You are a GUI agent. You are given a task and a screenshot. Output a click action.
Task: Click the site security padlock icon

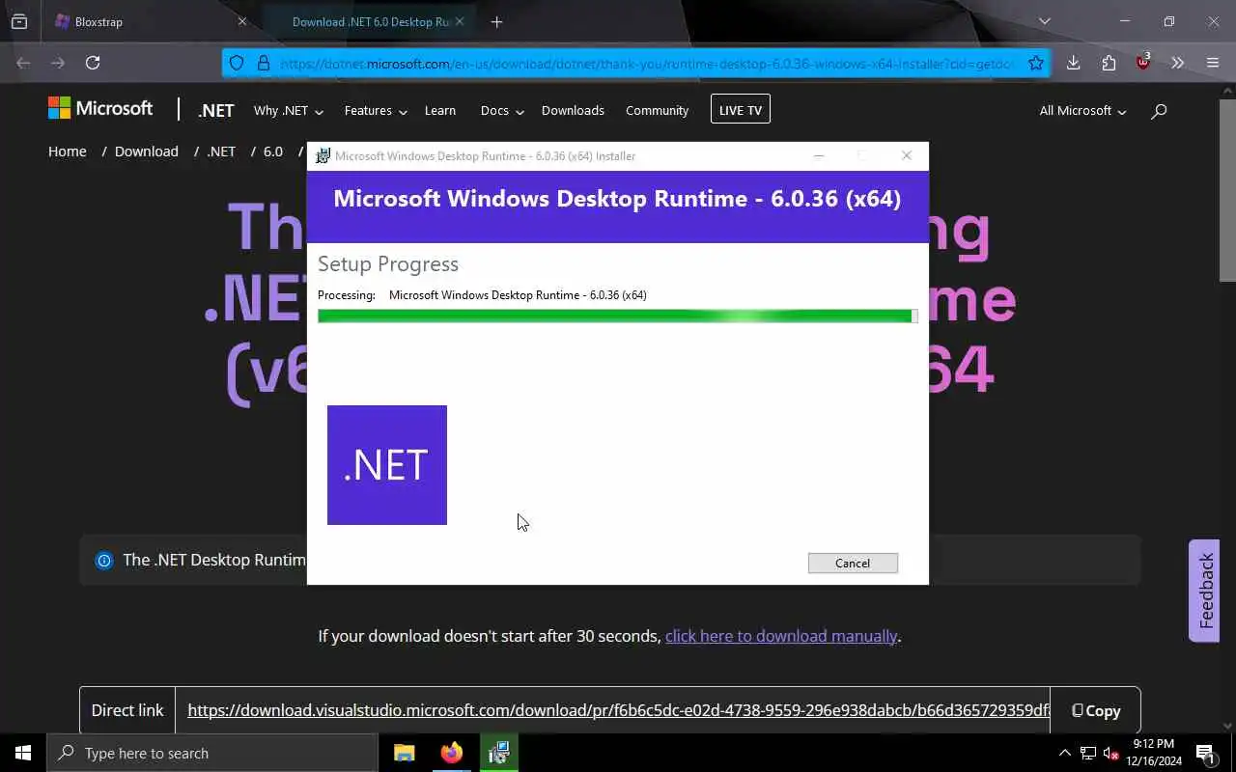263,63
